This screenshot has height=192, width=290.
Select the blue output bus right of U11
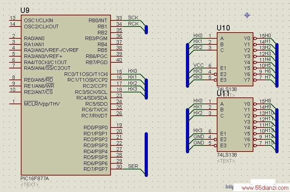[x=277, y=131]
